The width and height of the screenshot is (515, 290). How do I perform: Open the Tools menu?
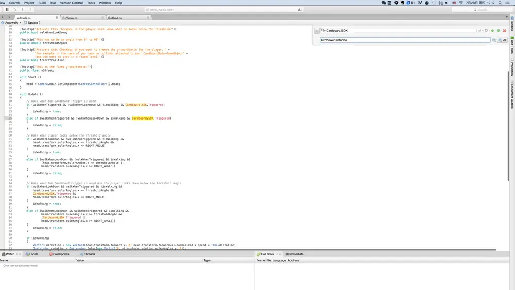91,3
